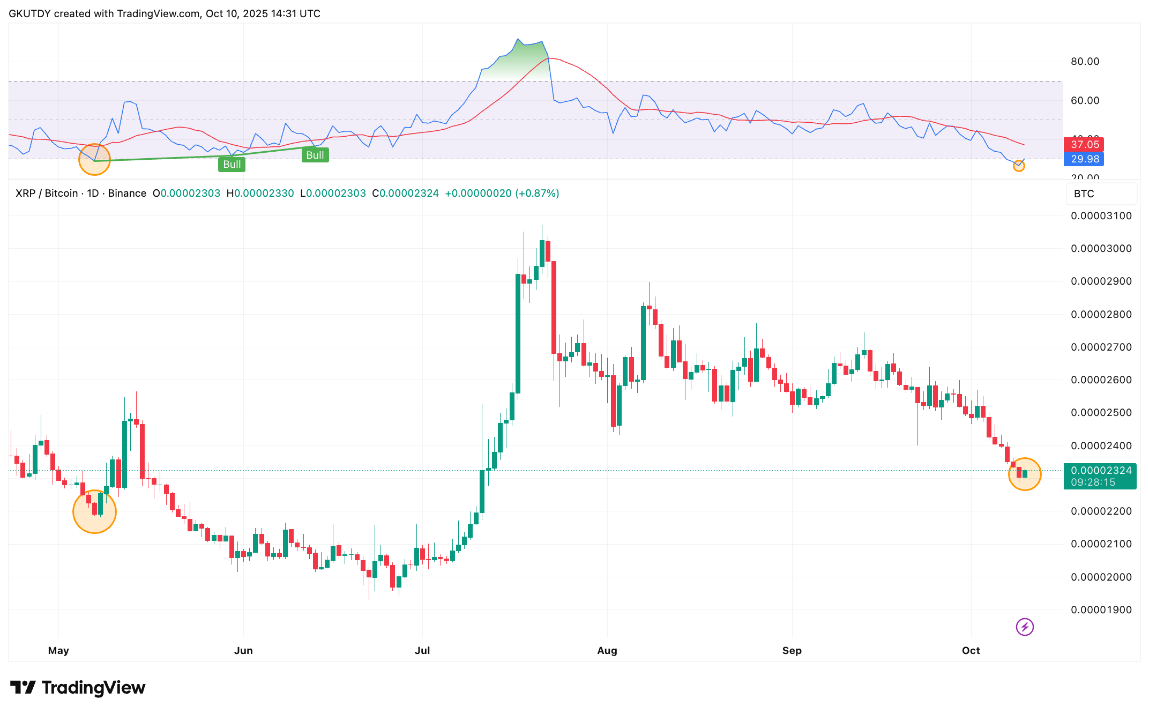Click the blue 29.98 RSI value label
Image resolution: width=1149 pixels, height=713 pixels.
(1083, 159)
